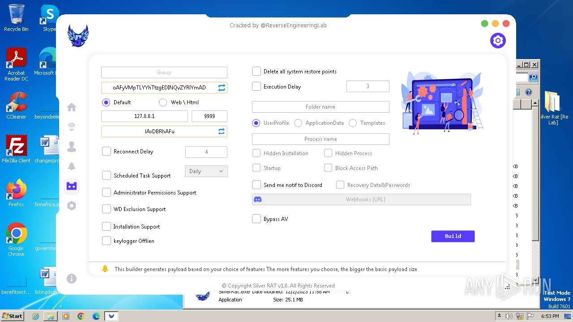Open Google Chrome desktop icon
The width and height of the screenshot is (573, 322).
pyautogui.click(x=16, y=239)
